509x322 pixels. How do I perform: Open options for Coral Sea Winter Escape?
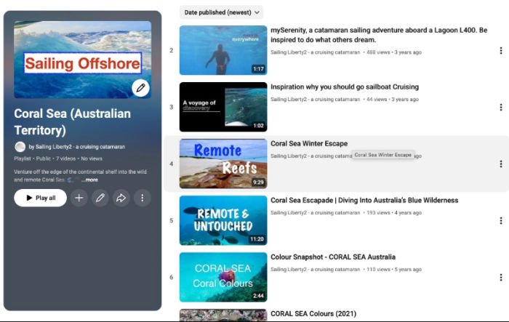501,164
